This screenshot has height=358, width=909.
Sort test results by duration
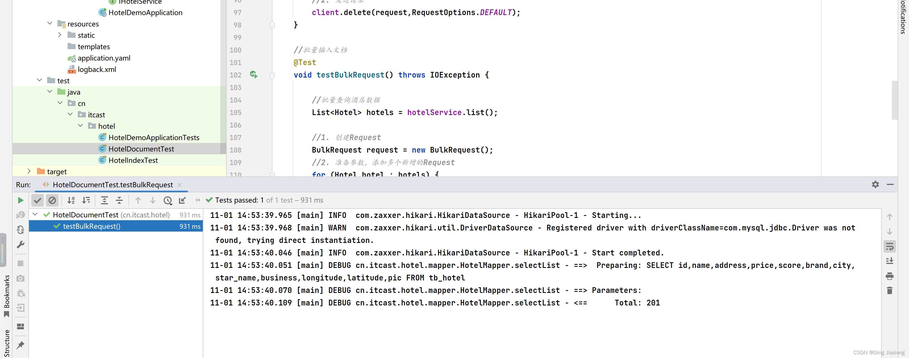click(x=86, y=200)
